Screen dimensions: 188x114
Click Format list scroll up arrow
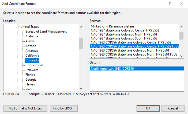[x=181, y=27]
